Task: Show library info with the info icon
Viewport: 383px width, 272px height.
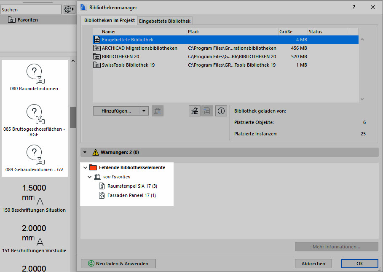Action: click(221, 111)
